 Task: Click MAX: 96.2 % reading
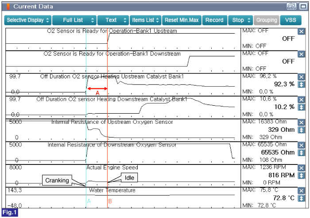click(260, 76)
